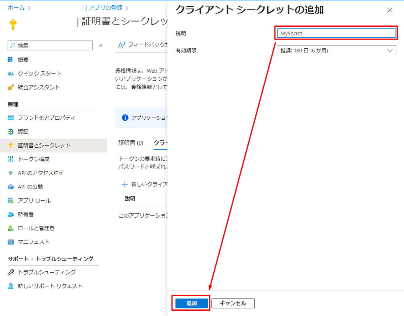Image resolution: width=404 pixels, height=316 pixels.
Task: Click the トラブルシューティング wrench icon
Action: [x=11, y=272]
